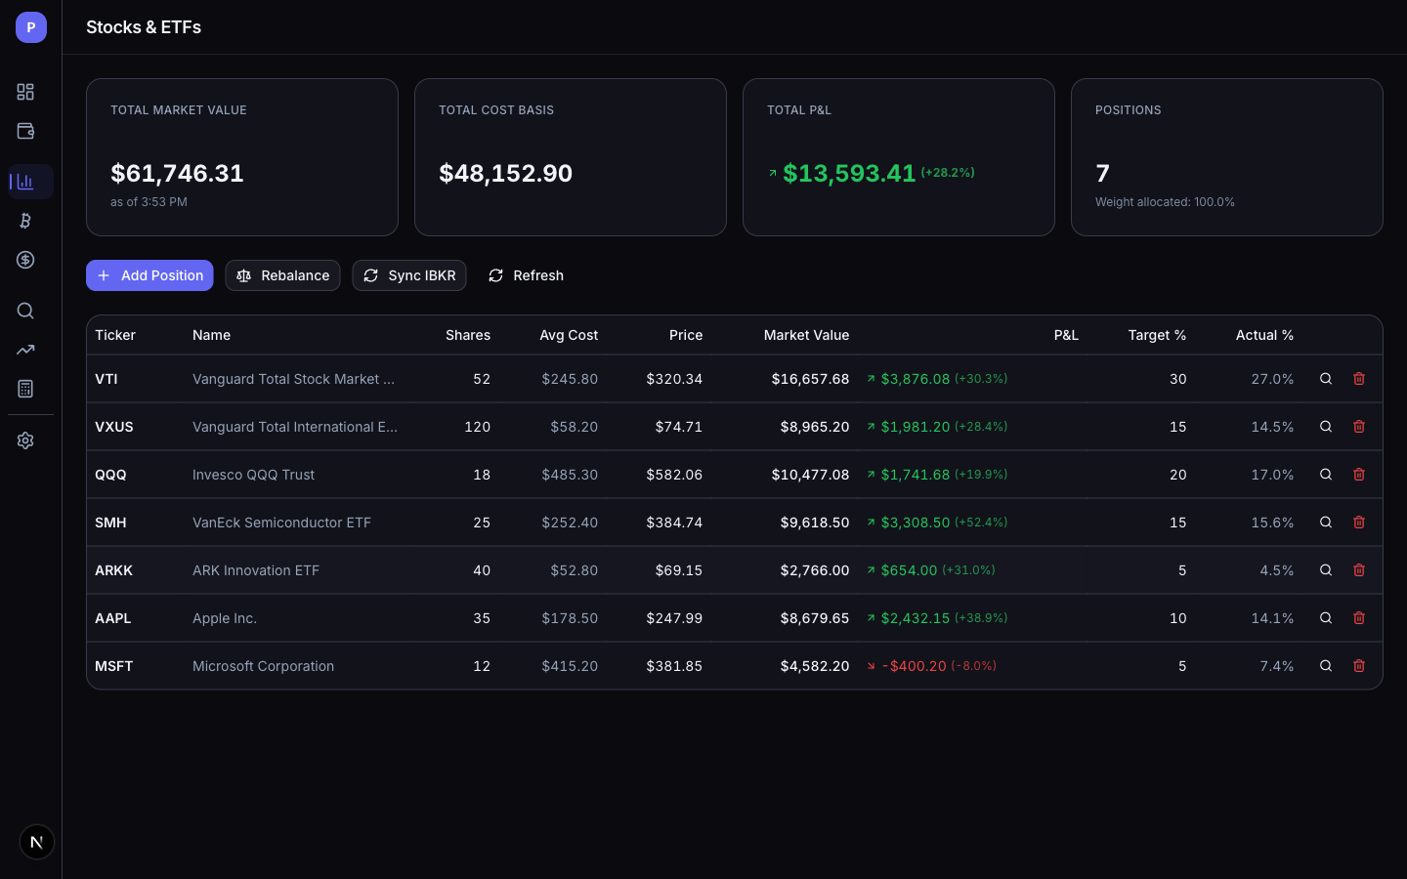Click the Ticker column header

[115, 335]
